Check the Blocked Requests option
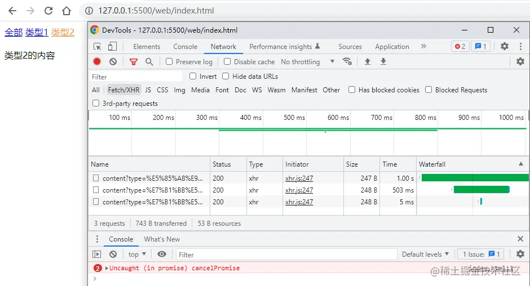The height and width of the screenshot is (286, 530). 429,90
